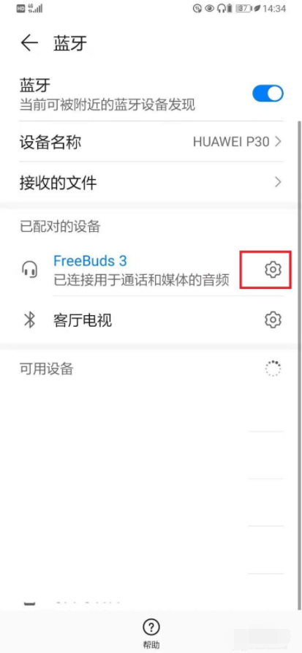Open FreeBuds 3 settings gear

point(273,269)
